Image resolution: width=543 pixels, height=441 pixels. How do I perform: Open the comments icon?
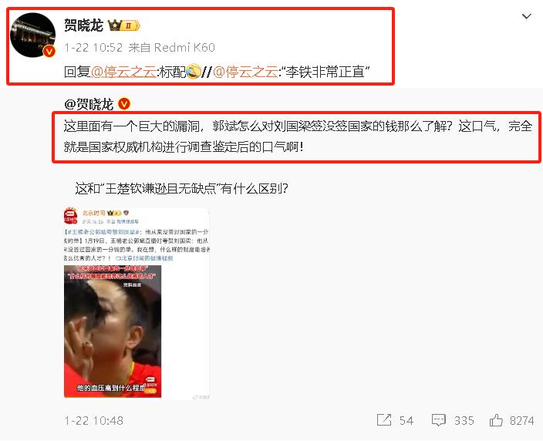pyautogui.click(x=438, y=420)
